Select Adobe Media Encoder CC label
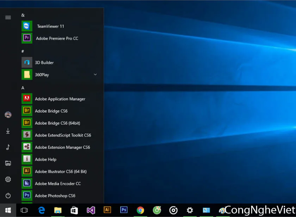This screenshot has width=296, height=217. point(58,184)
